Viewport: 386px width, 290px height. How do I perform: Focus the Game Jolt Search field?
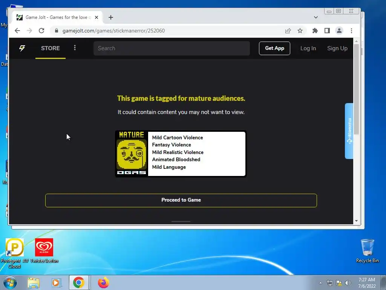coord(172,48)
